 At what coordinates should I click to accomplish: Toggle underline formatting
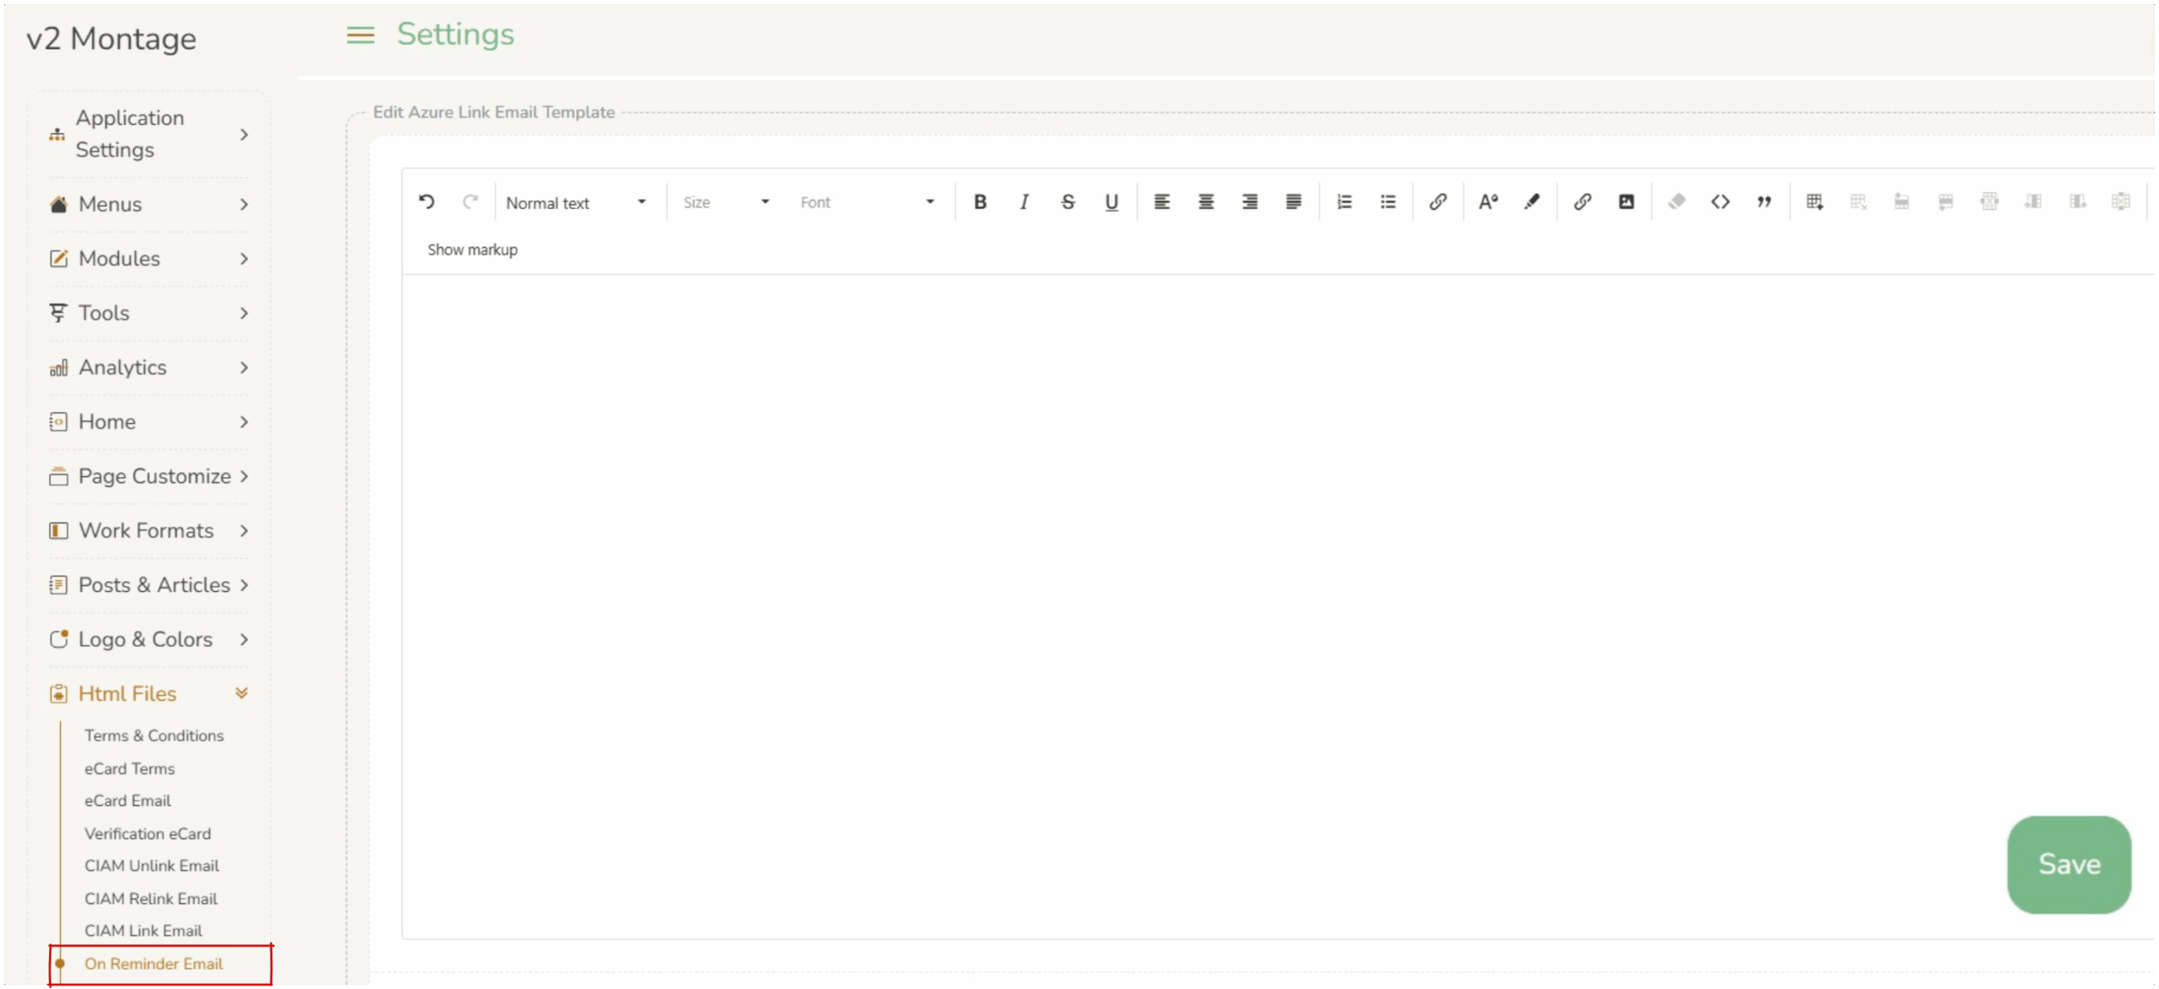(x=1112, y=202)
